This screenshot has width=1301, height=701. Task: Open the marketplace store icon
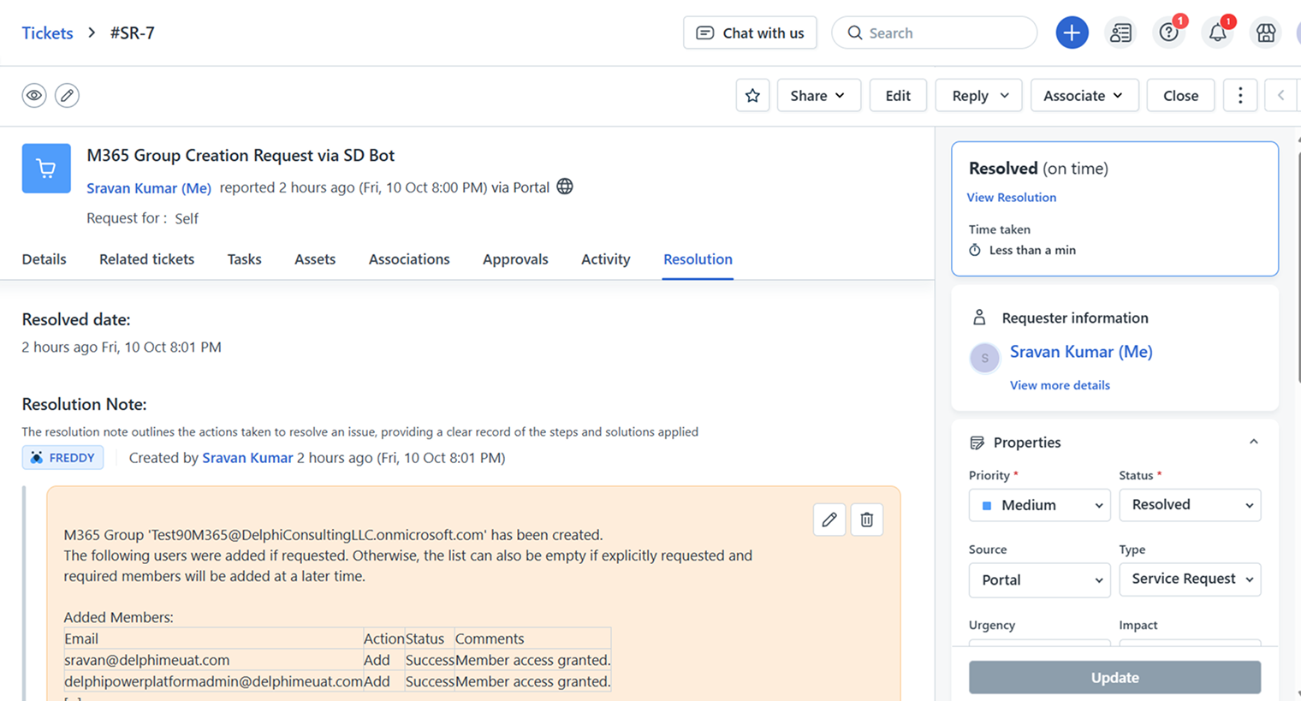tap(1266, 33)
